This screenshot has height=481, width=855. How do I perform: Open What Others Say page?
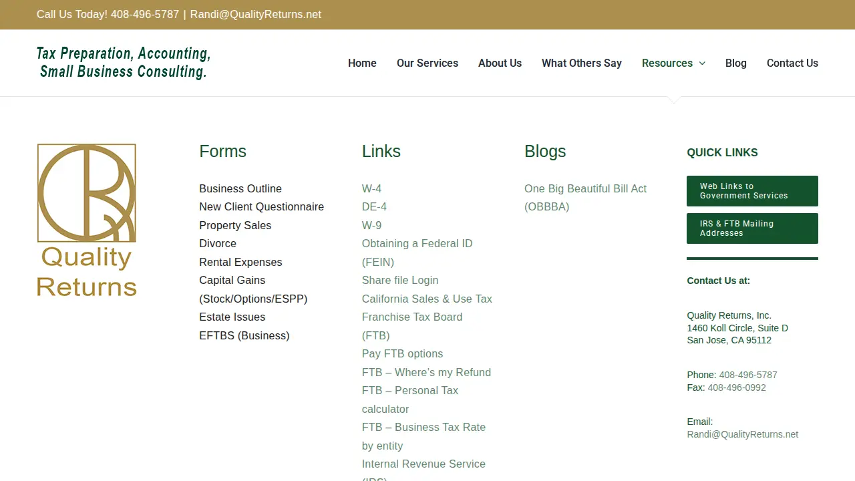pos(582,63)
